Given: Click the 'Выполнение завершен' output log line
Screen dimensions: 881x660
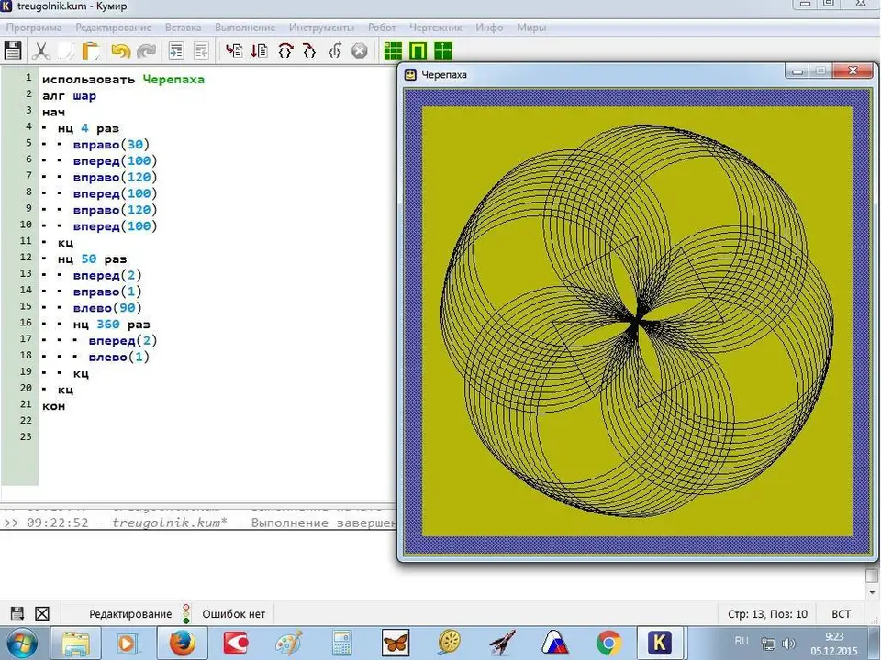Looking at the screenshot, I should tap(199, 522).
